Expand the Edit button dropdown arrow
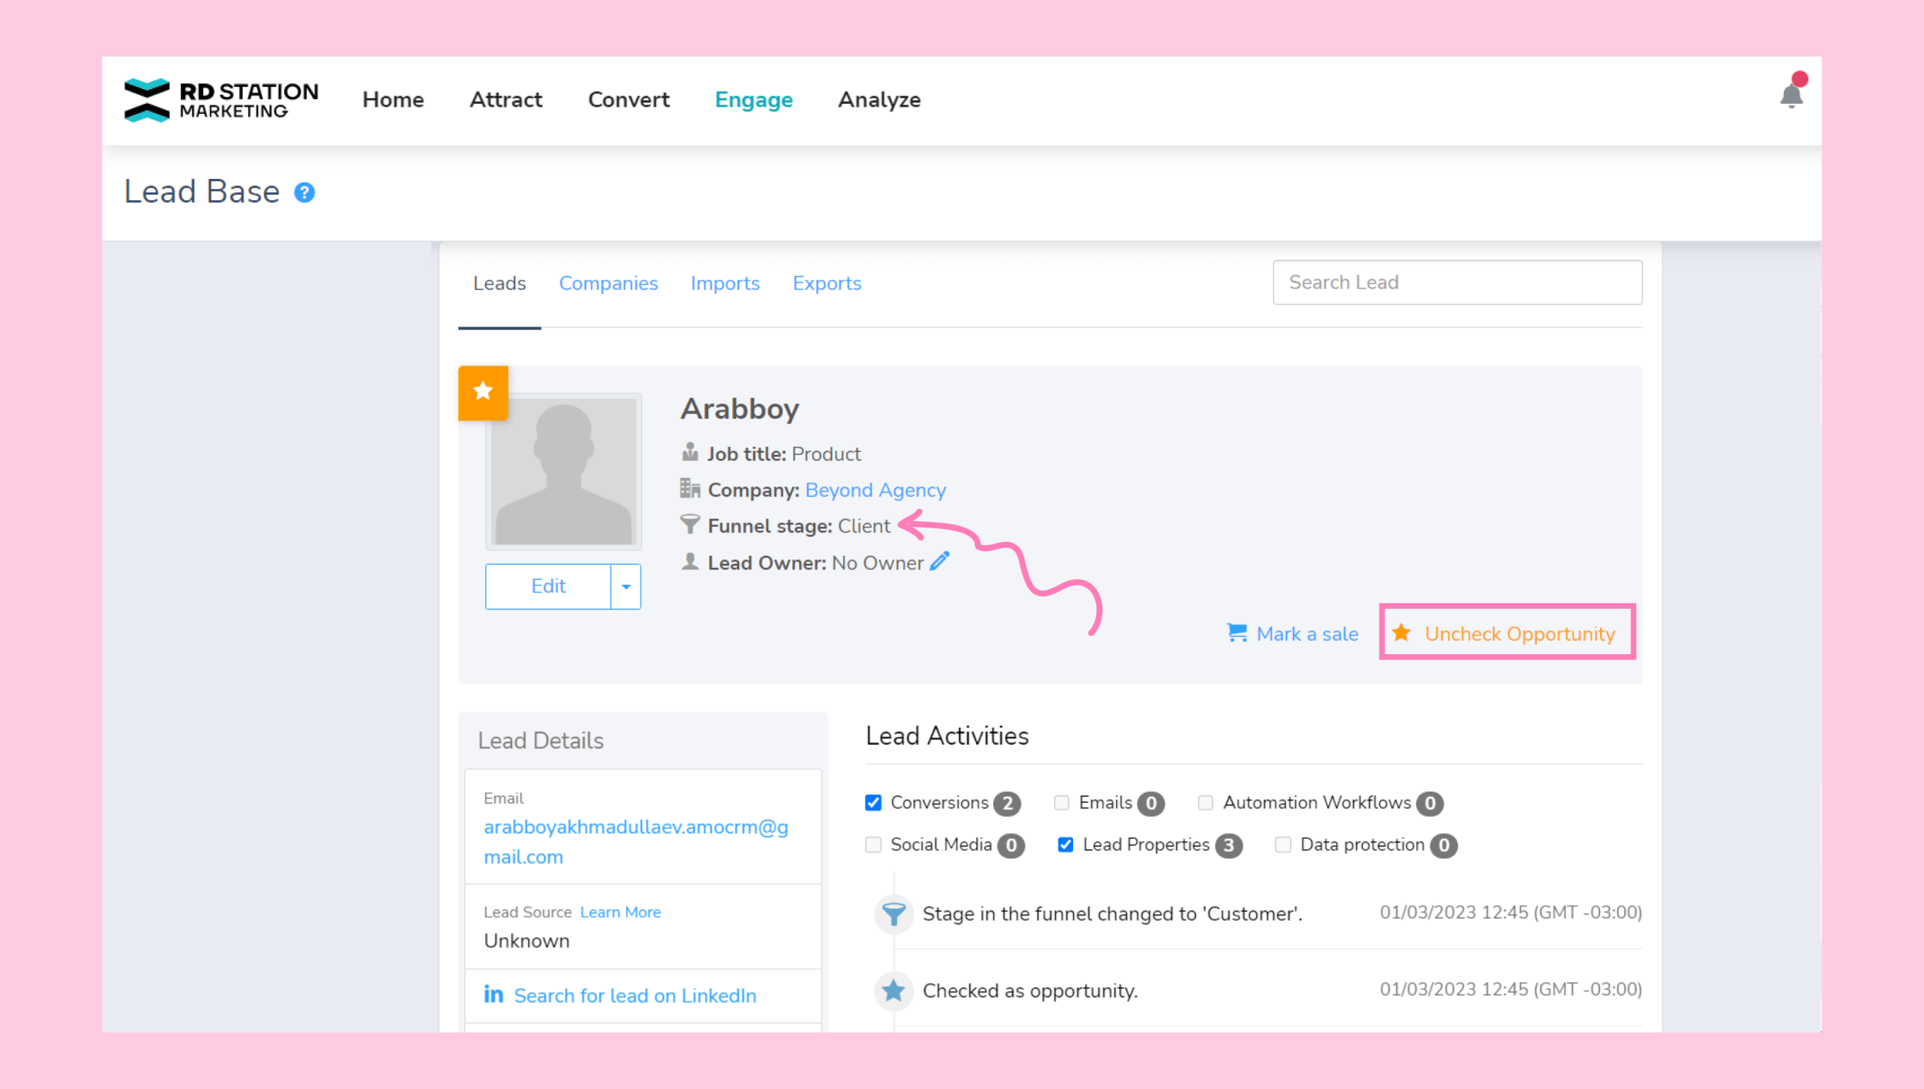 click(626, 586)
